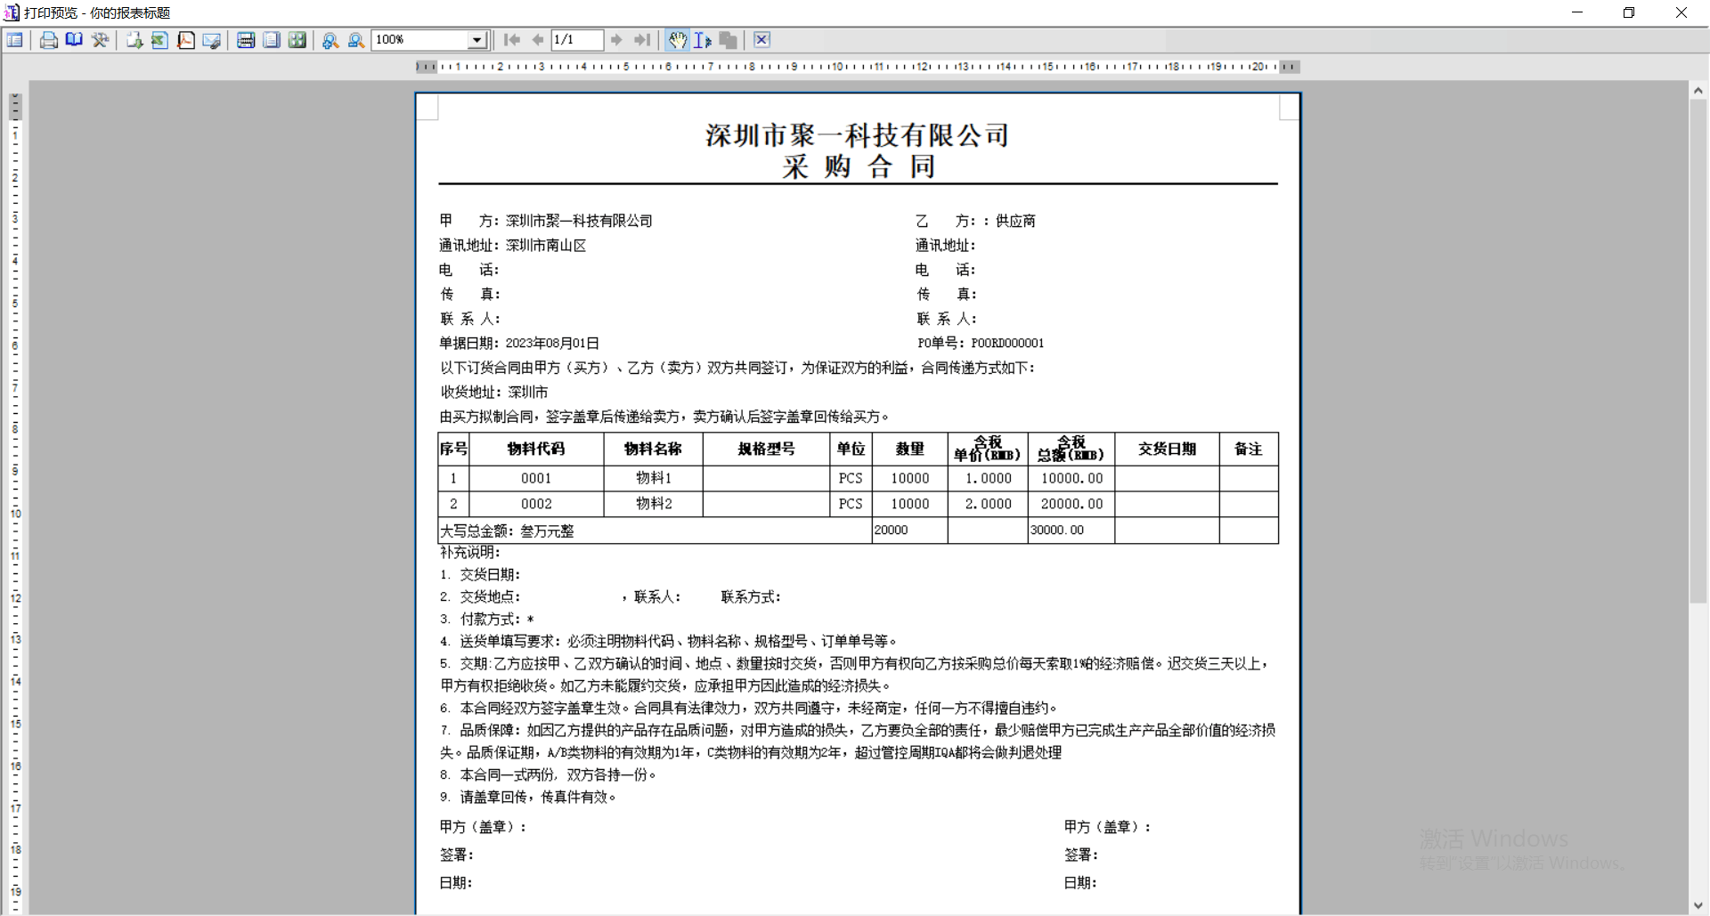The image size is (1710, 916).
Task: Toggle the hand pan tool
Action: [x=678, y=40]
